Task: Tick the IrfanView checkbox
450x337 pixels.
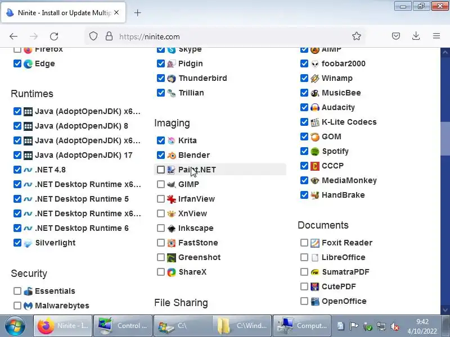Action: point(161,199)
